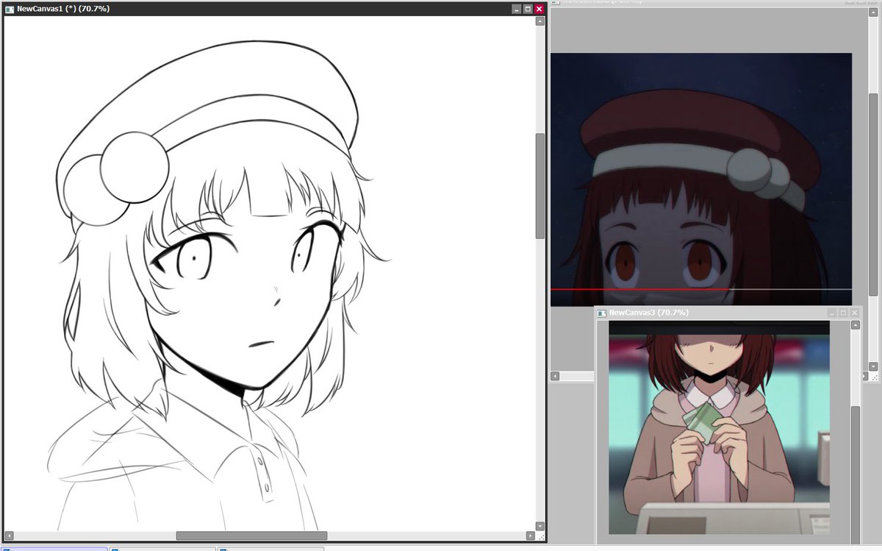Click the line art drawing canvas in NewCanvas1
Viewport: 882px width, 551px height.
[268, 273]
